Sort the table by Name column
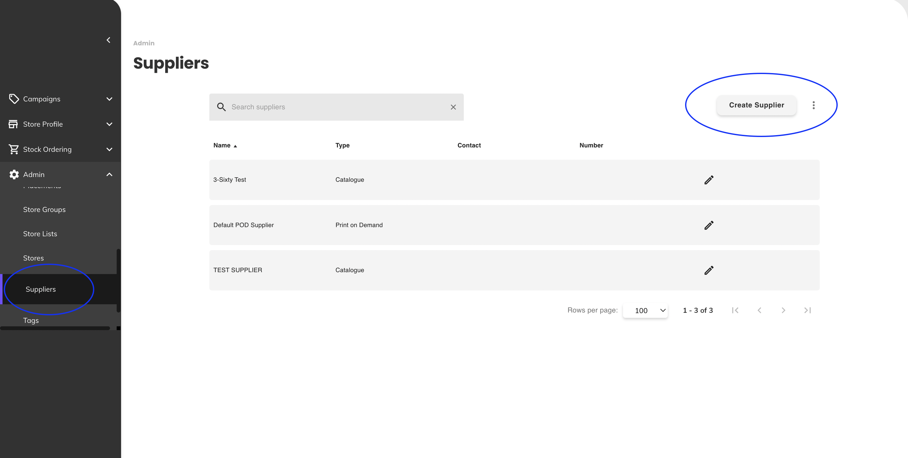This screenshot has width=908, height=458. (x=222, y=146)
